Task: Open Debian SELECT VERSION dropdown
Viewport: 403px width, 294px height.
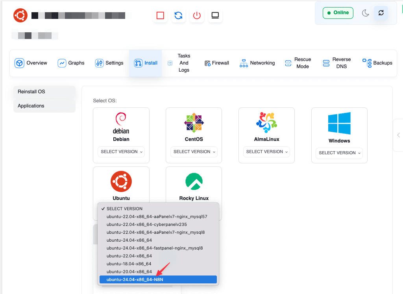Action: [121, 152]
